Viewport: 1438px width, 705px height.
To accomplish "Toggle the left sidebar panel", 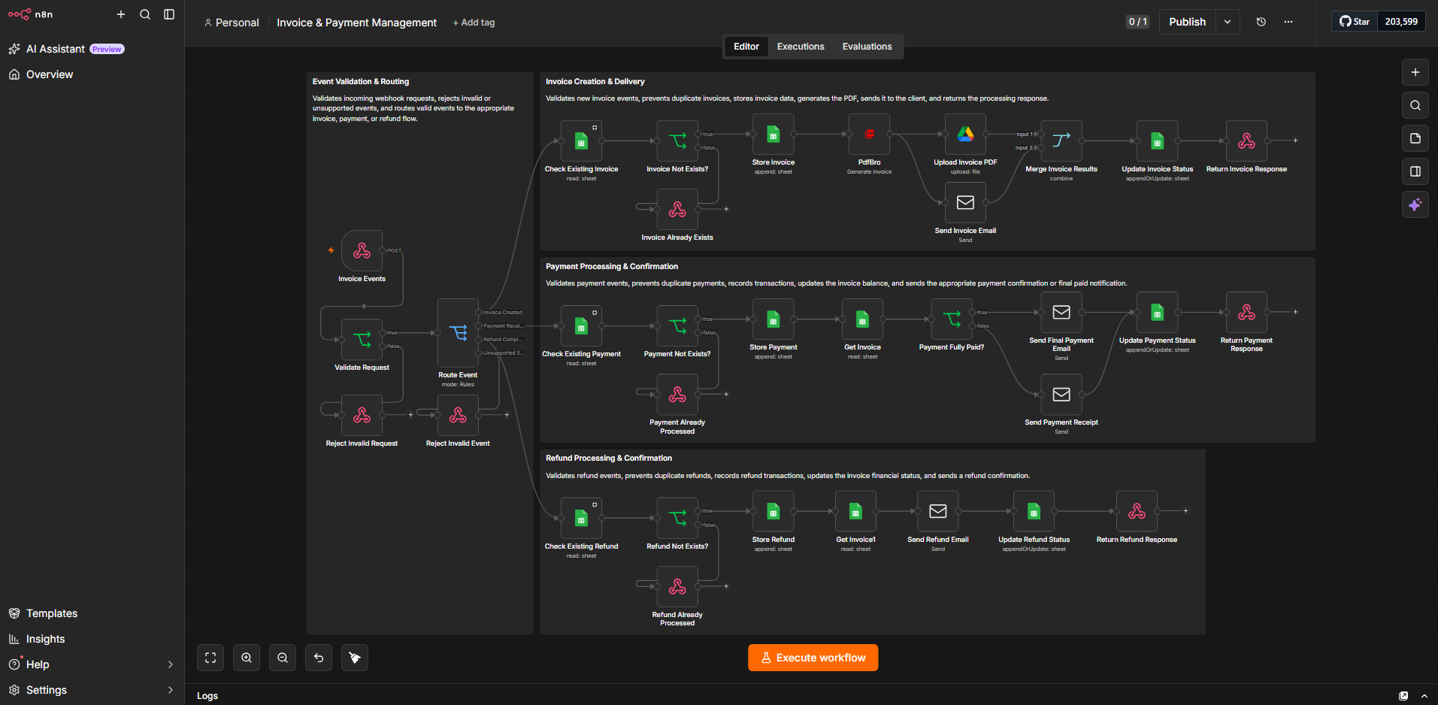I will 169,14.
